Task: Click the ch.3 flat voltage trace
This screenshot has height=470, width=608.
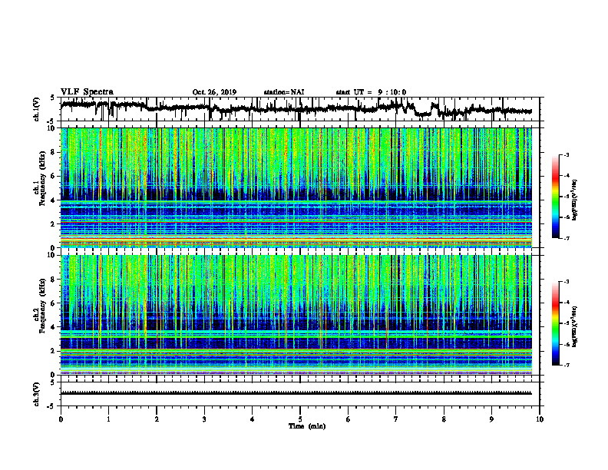Action: 296,393
